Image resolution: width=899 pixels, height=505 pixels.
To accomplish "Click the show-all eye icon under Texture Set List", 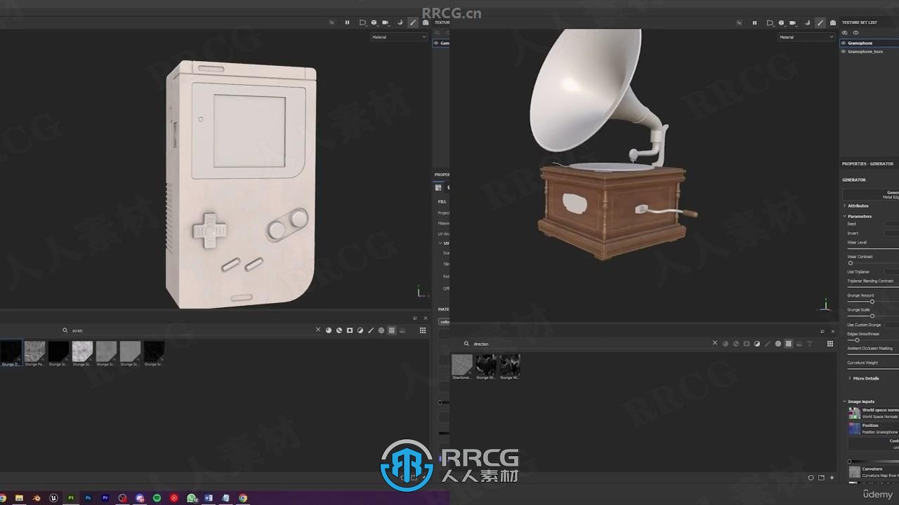I will pos(855,32).
